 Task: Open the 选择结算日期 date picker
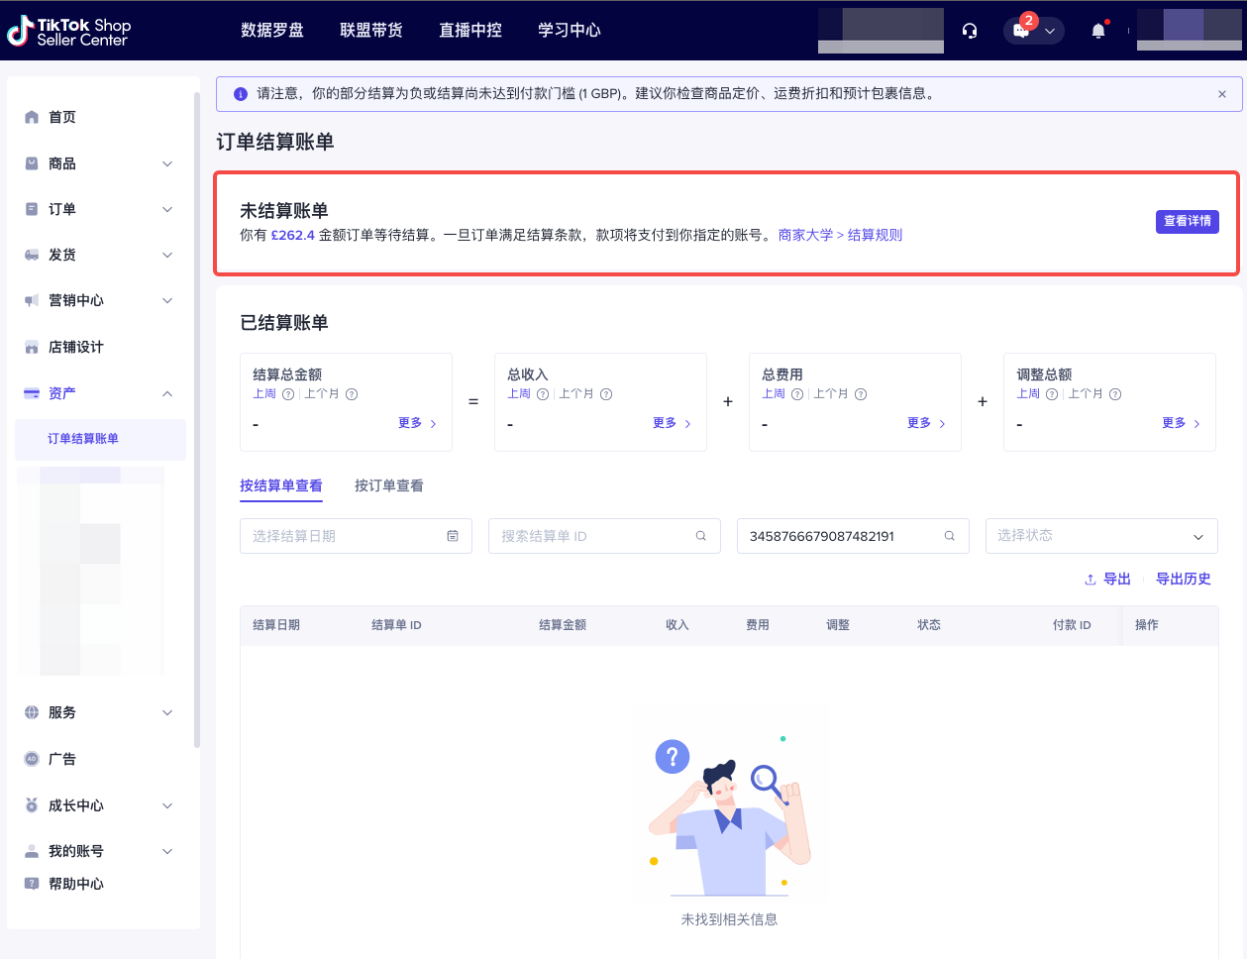tap(356, 536)
